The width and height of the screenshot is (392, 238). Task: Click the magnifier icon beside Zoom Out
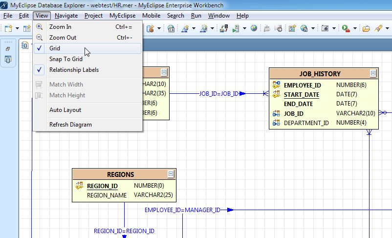point(39,38)
